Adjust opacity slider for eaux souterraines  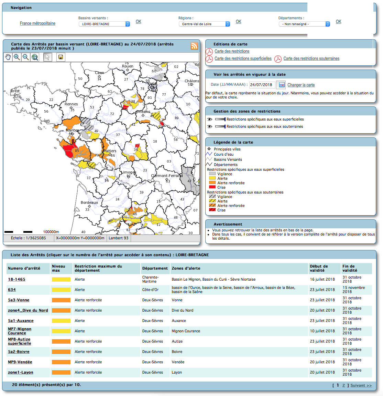[x=220, y=126]
